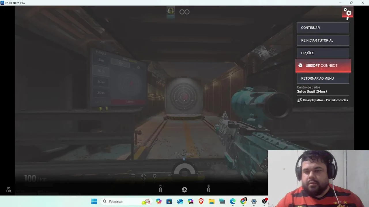
Task: Open Outlook from the taskbar
Action: coord(180,202)
